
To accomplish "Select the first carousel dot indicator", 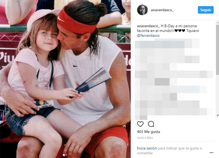I will pos(64,155).
